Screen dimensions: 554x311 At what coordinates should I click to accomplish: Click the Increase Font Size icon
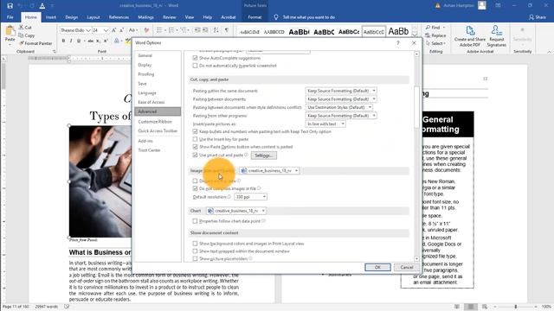pyautogui.click(x=113, y=31)
